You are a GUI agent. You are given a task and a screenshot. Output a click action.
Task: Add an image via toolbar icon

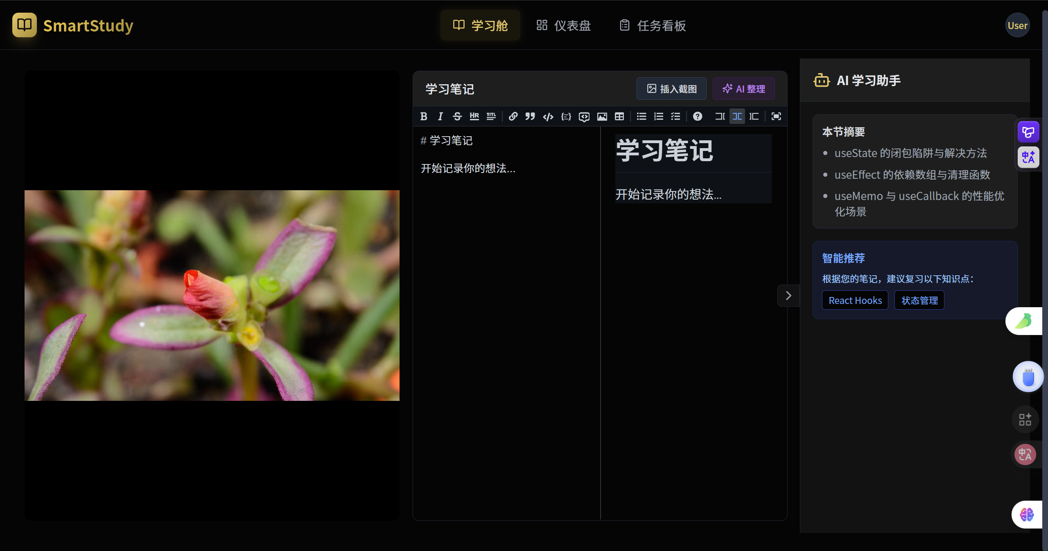pyautogui.click(x=602, y=117)
